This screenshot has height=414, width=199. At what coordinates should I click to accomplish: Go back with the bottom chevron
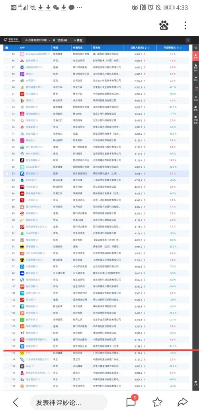coord(16,402)
